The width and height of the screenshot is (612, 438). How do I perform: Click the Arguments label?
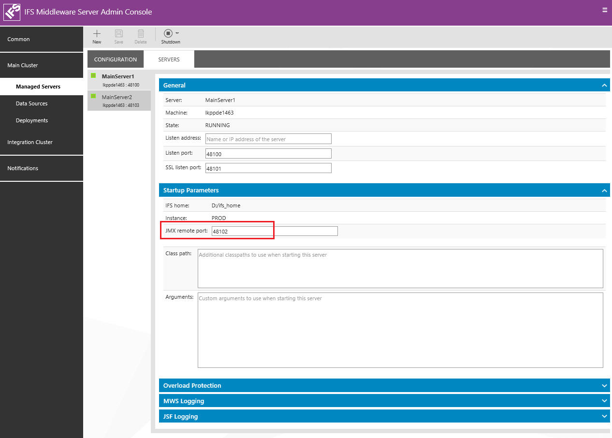179,297
